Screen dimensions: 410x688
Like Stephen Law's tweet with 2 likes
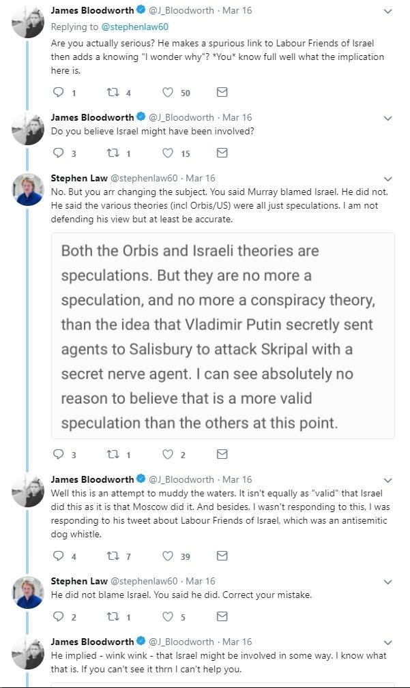click(x=168, y=454)
